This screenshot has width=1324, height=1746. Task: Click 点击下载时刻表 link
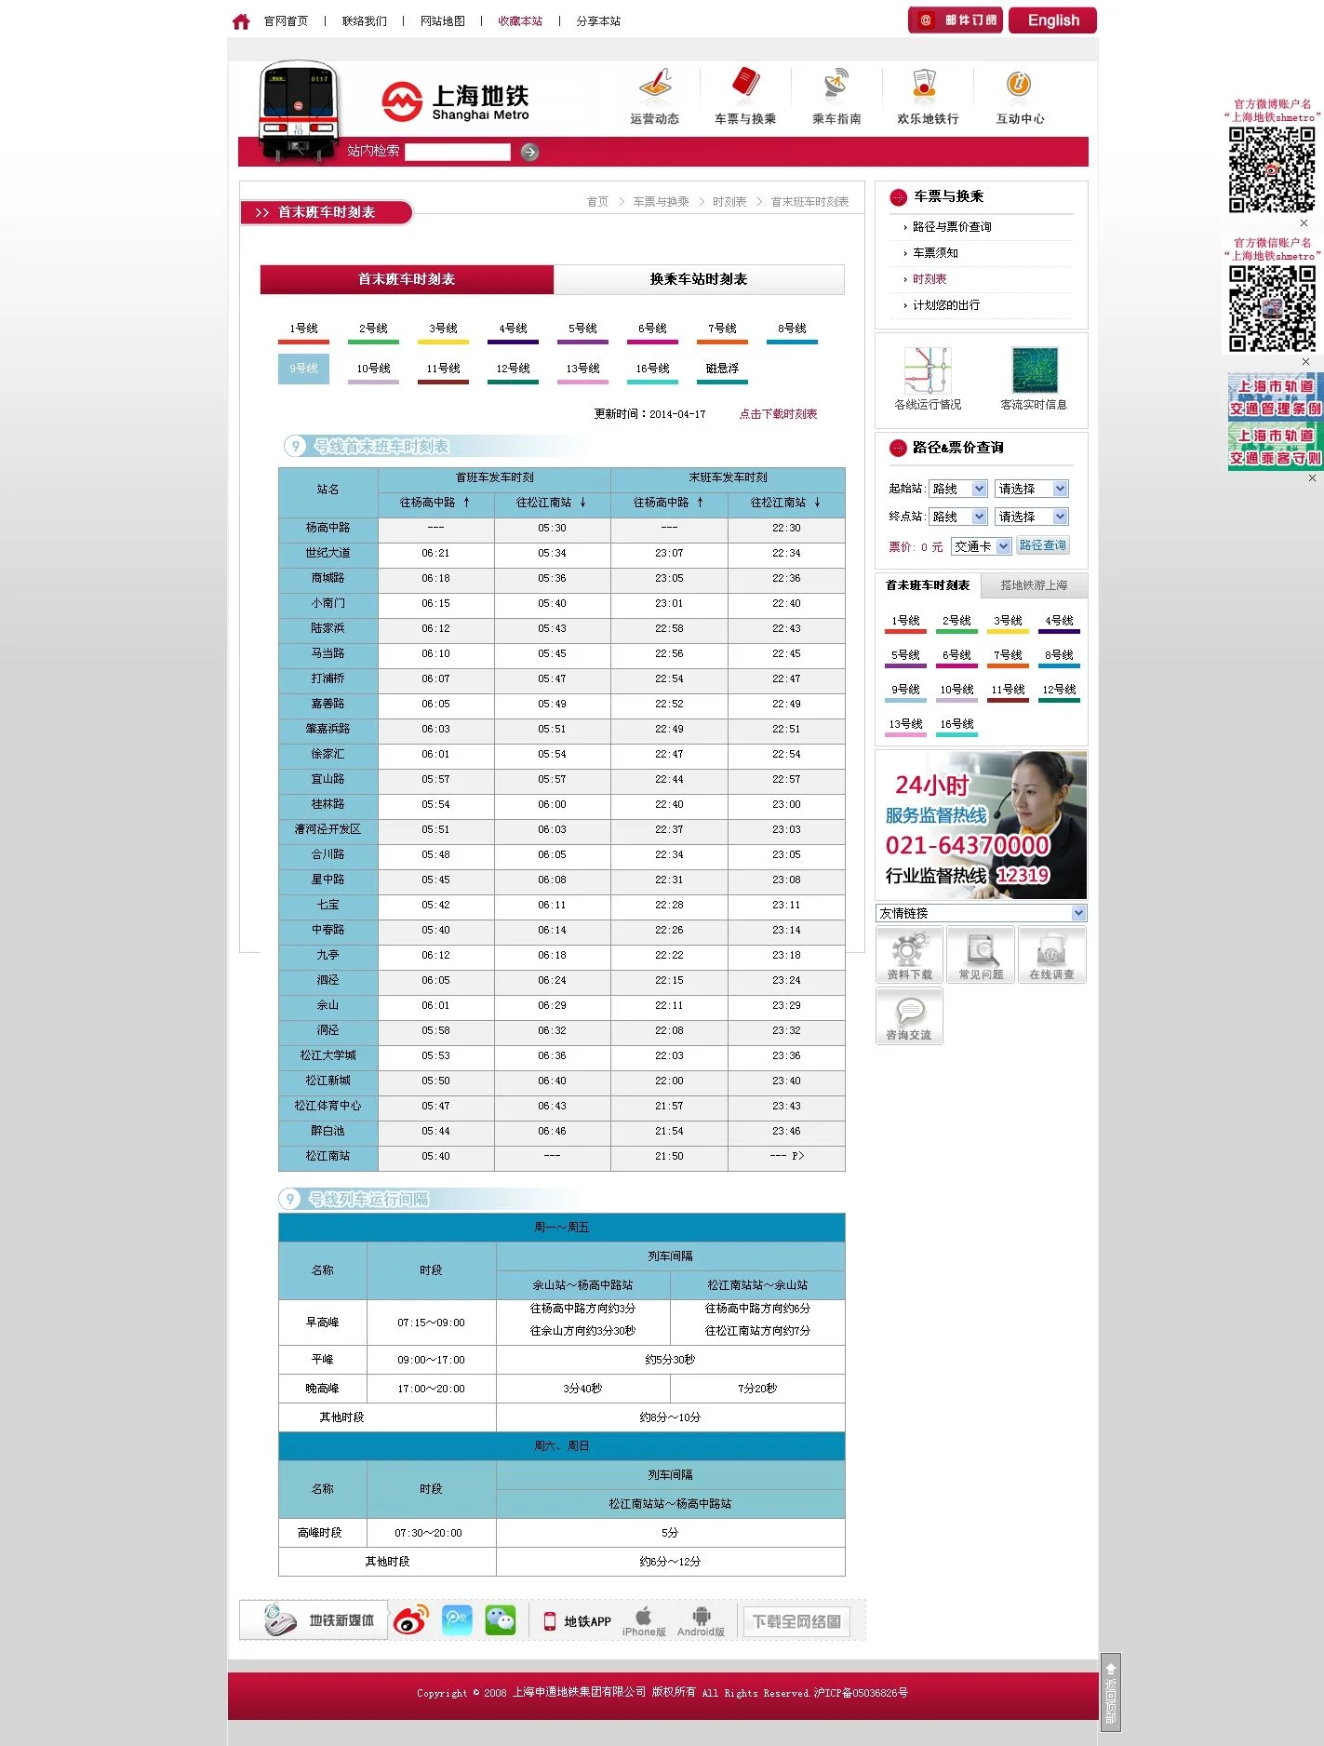[778, 414]
